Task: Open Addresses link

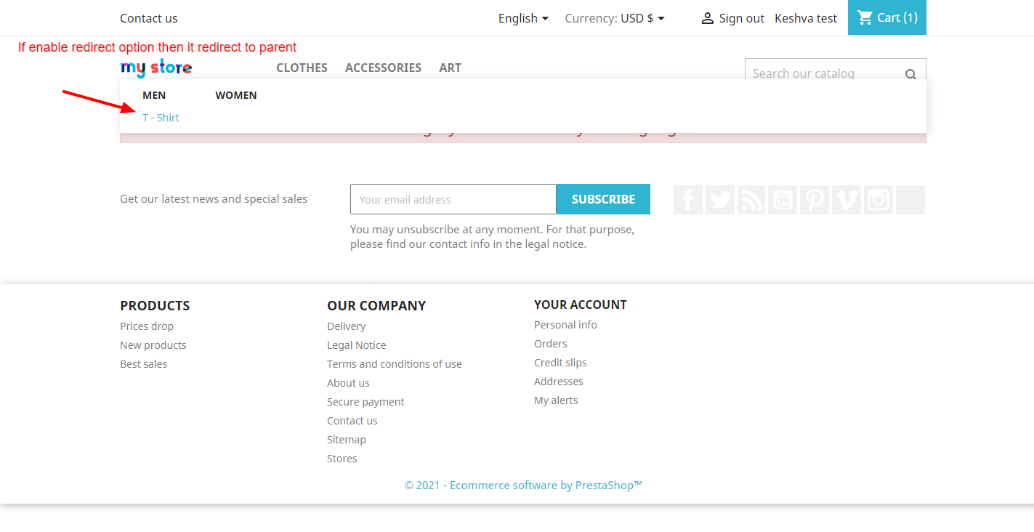Action: pyautogui.click(x=559, y=382)
